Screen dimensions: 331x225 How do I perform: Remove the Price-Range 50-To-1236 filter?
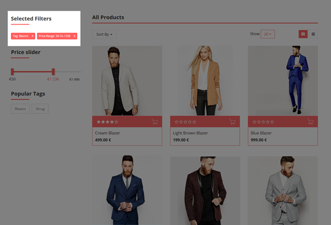(x=74, y=36)
